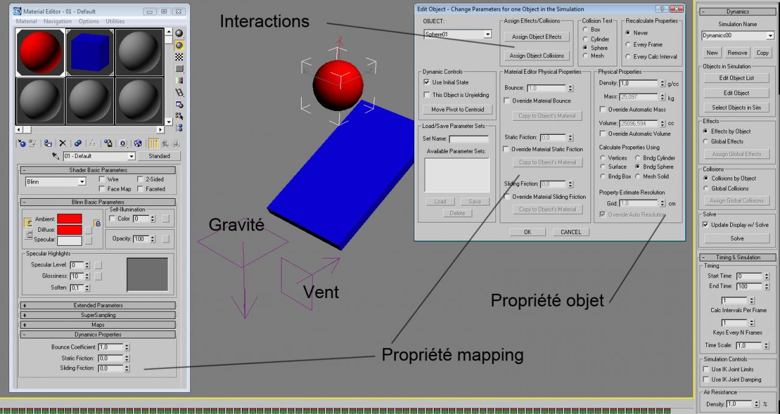Image resolution: width=780 pixels, height=414 pixels.
Task: Click the Solve button
Action: [737, 238]
